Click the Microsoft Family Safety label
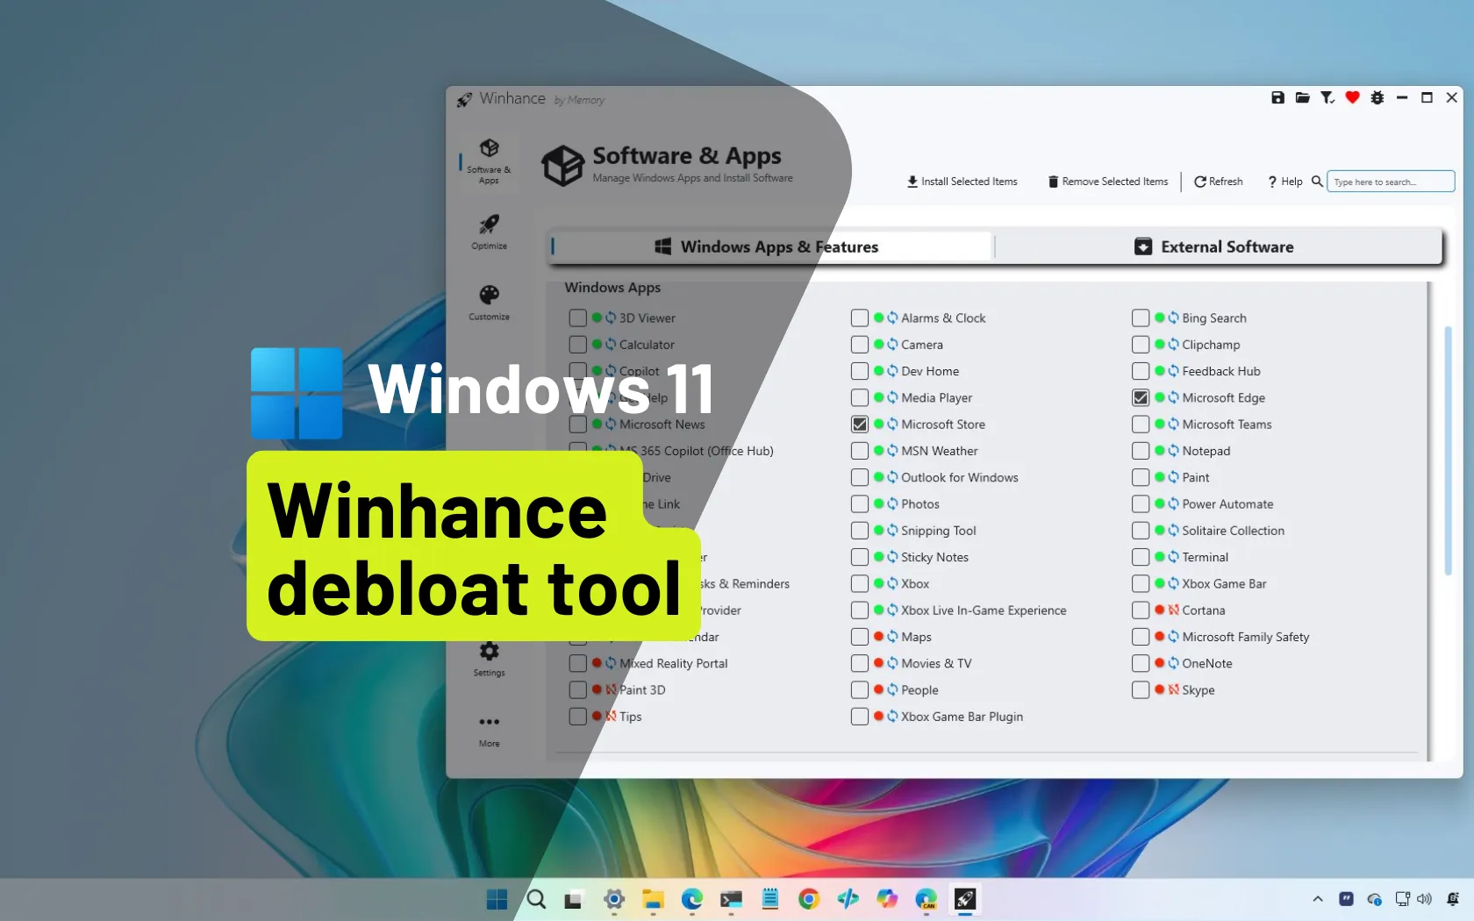Screen dimensions: 1474x921 tap(1245, 637)
